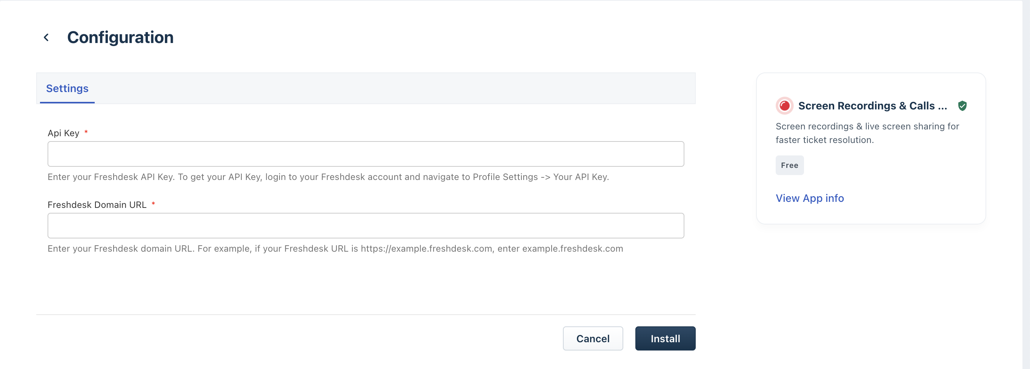Focus the Freshdesk Domain URL input field
1030x369 pixels.
pos(366,226)
